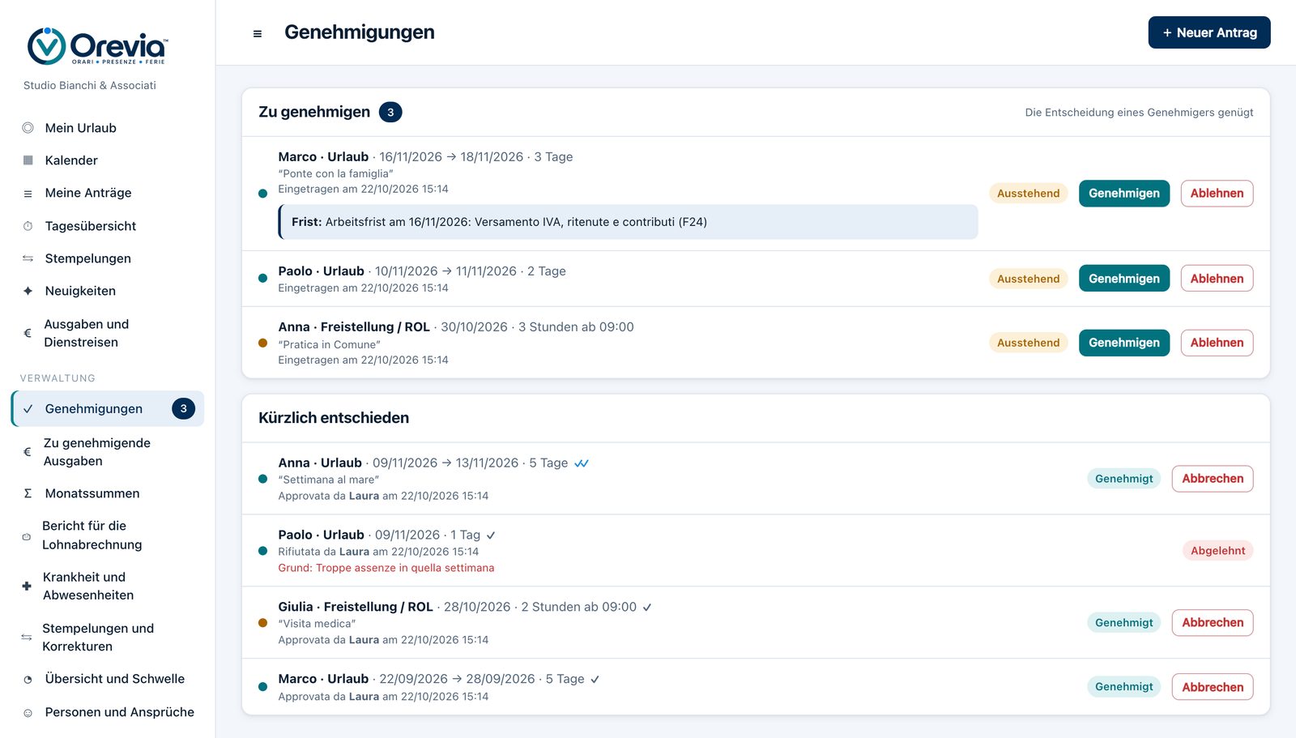The height and width of the screenshot is (738, 1296).
Task: Cancel Anna's approved Urlaub 09/11/2026
Action: (1213, 479)
